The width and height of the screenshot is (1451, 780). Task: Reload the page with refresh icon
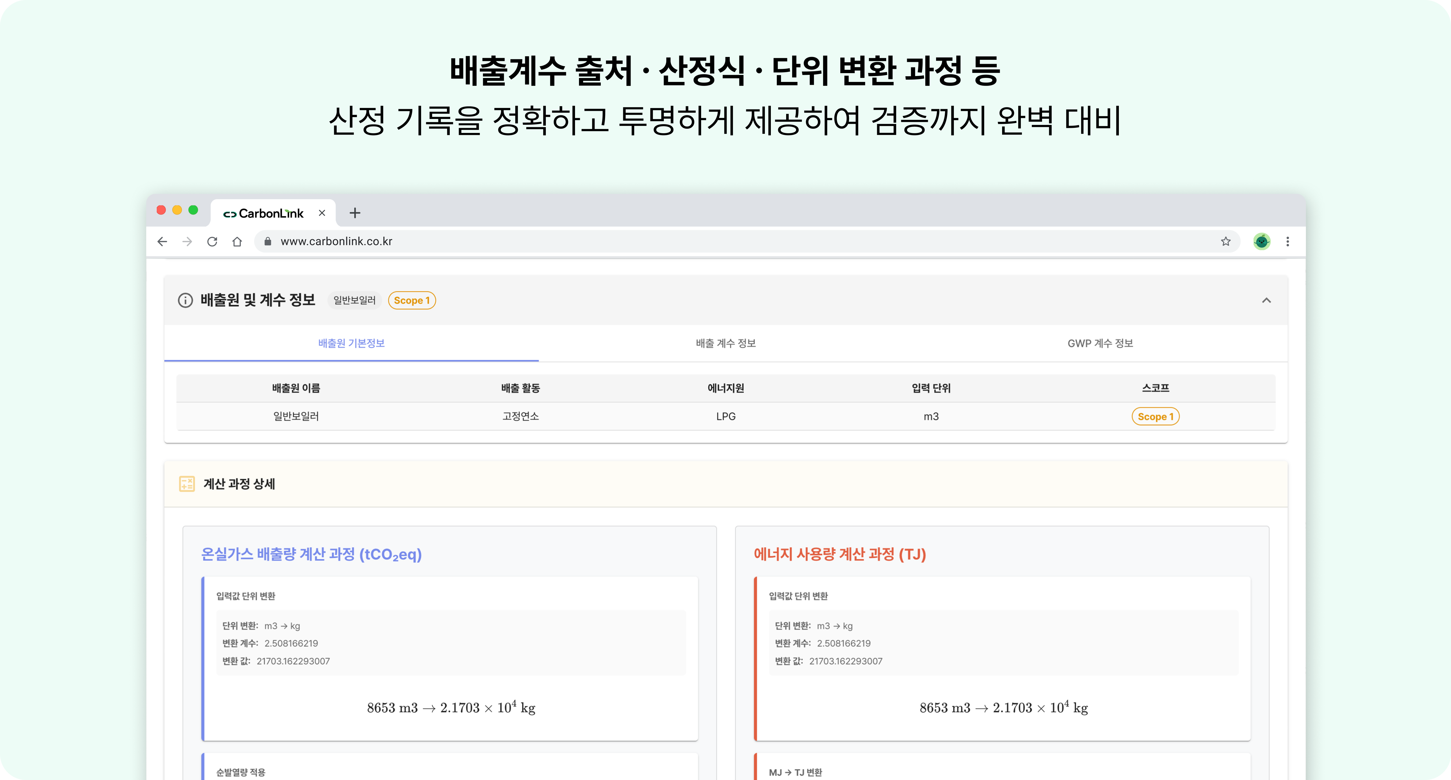tap(212, 241)
